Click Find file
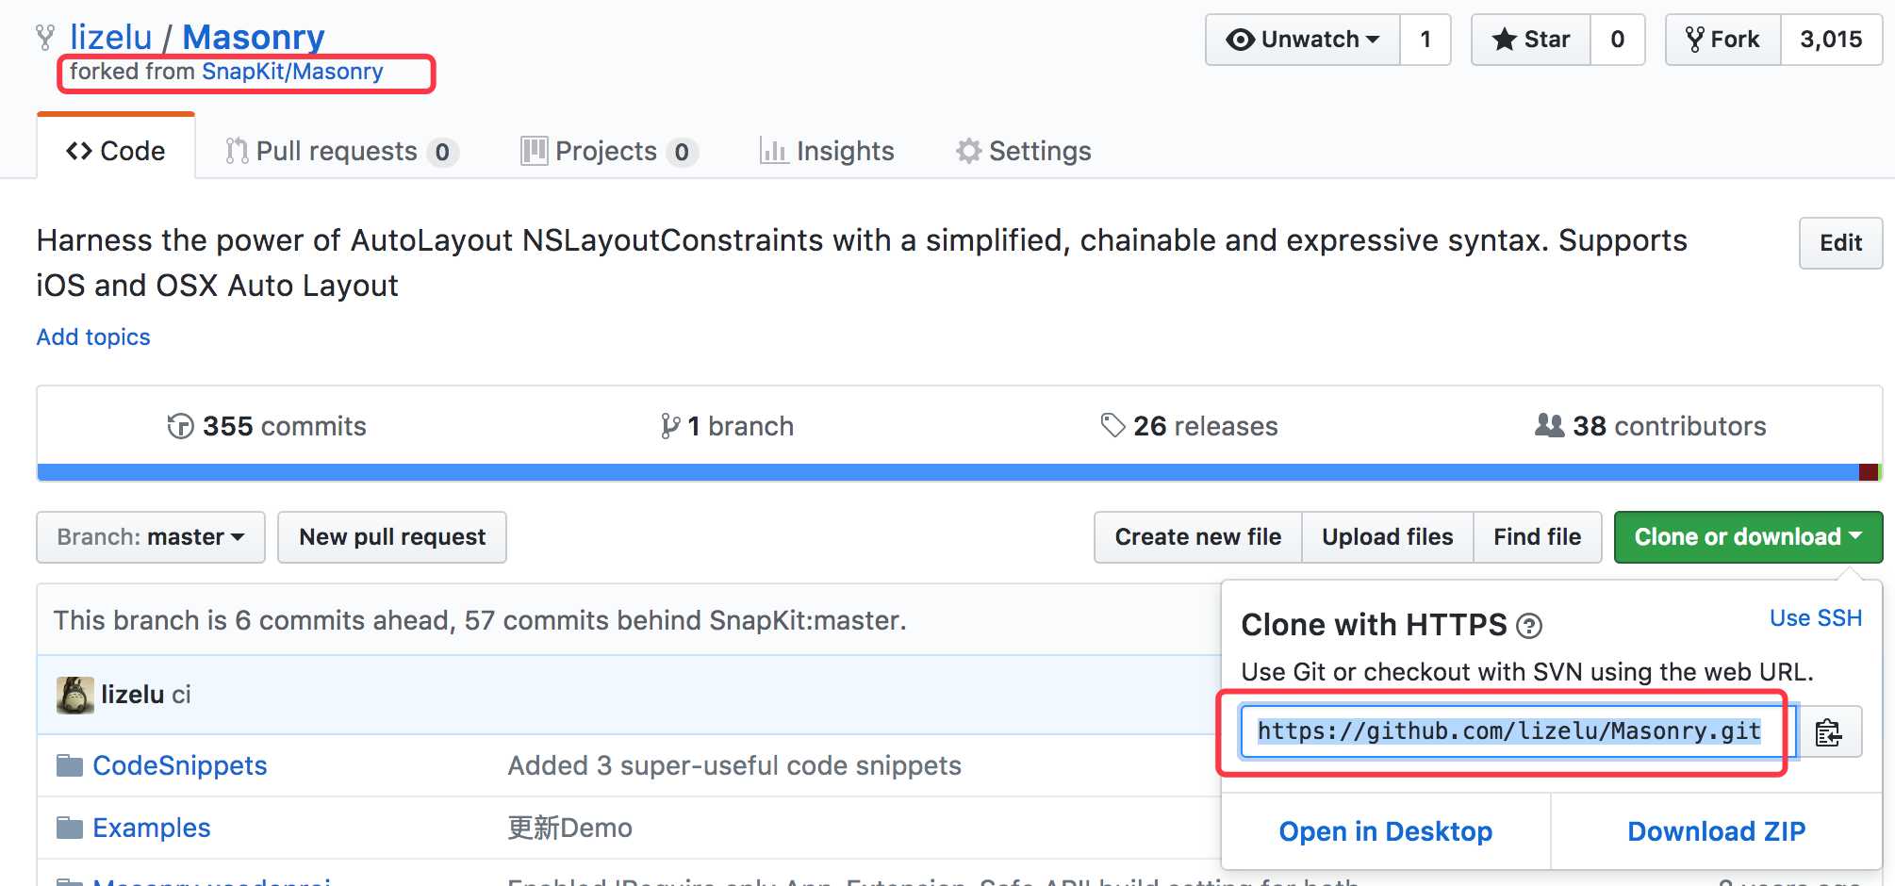Screen dimensions: 1895x886 (1537, 537)
